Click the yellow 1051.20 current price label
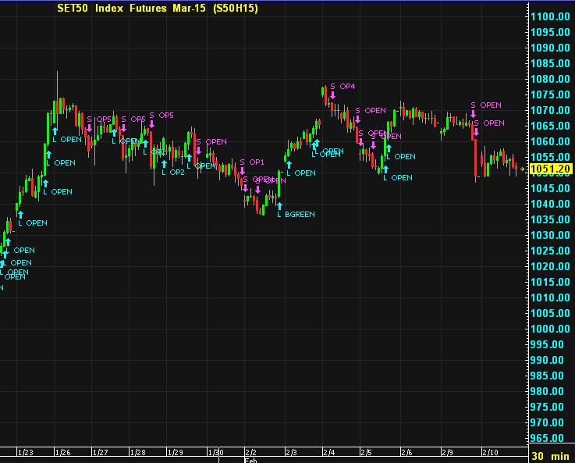Viewport: 575px width, 463px height. point(550,169)
